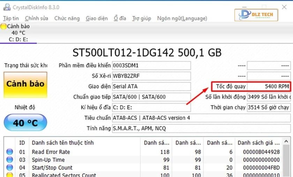Click the 3499 power on count field
The image size is (293, 177).
point(269,97)
